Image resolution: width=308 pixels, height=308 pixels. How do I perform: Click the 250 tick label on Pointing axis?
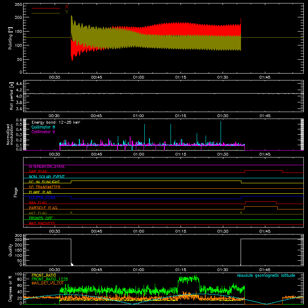click(x=18, y=5)
